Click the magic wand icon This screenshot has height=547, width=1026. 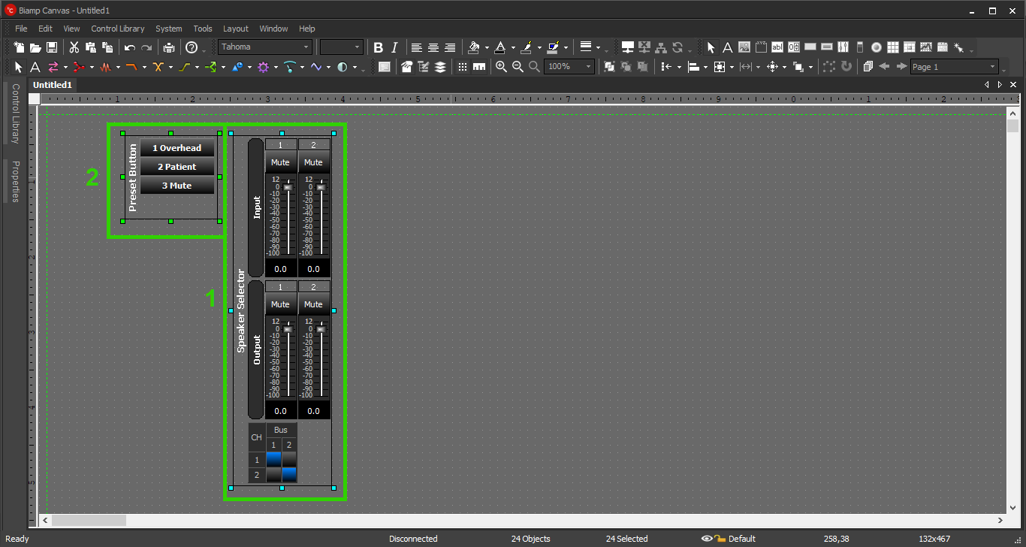958,47
